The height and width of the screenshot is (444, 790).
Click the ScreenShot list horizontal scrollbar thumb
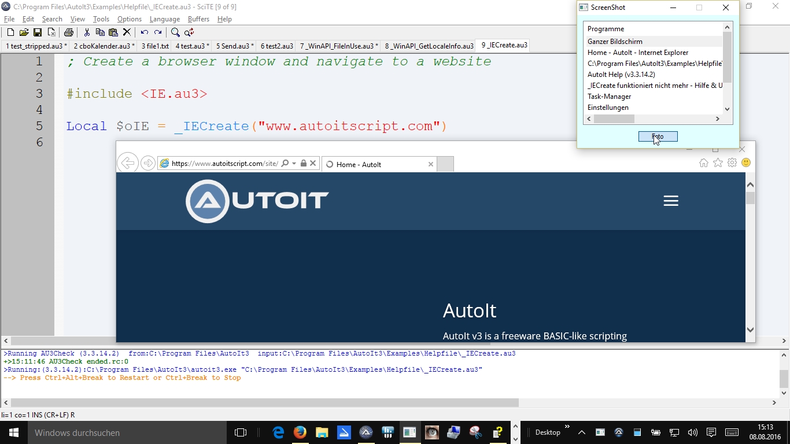(x=614, y=119)
